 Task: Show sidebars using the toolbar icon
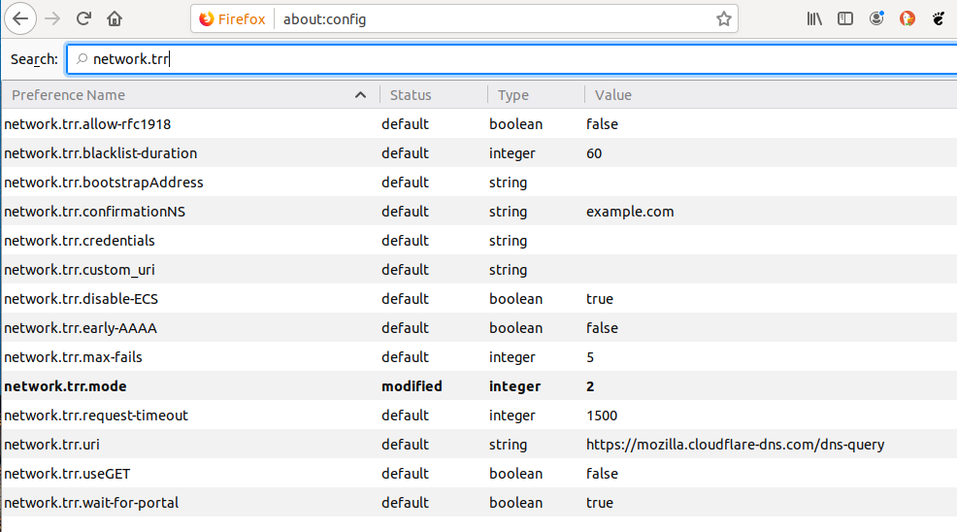[x=845, y=18]
